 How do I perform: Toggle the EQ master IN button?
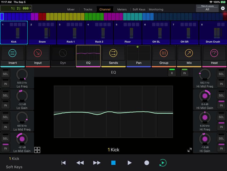185,72
